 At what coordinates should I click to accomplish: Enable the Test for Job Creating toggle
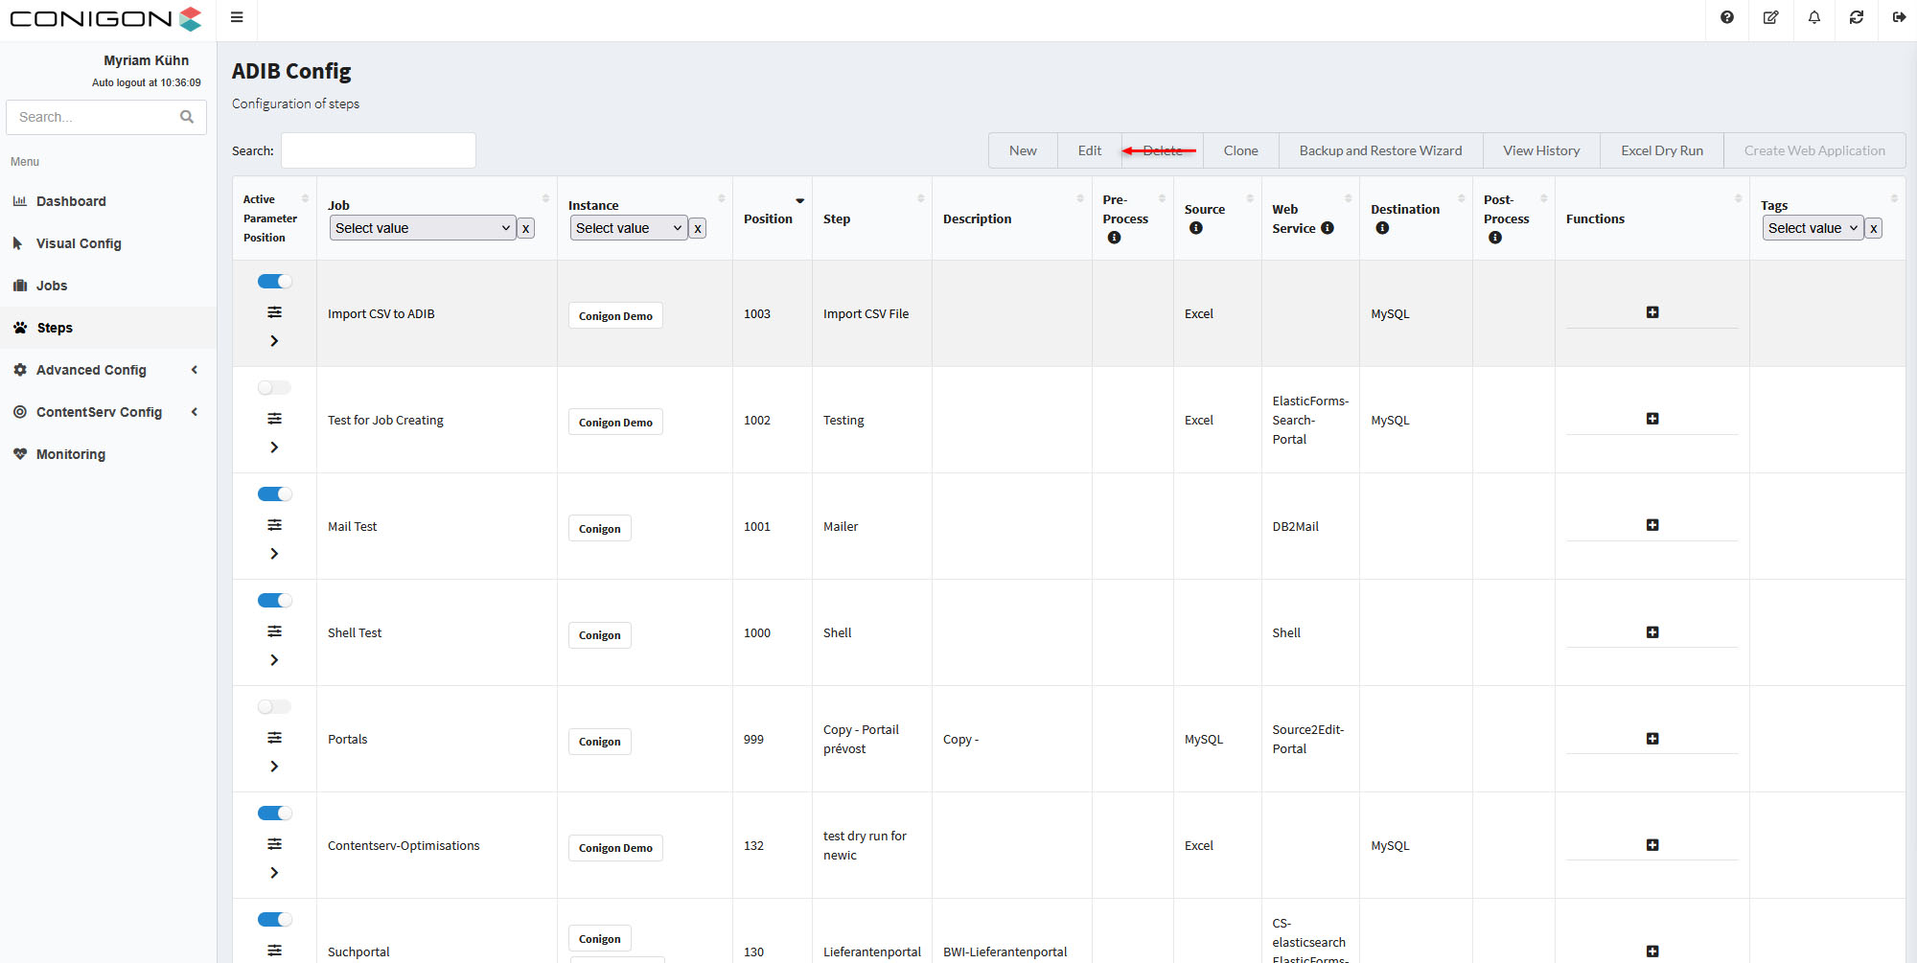click(274, 387)
